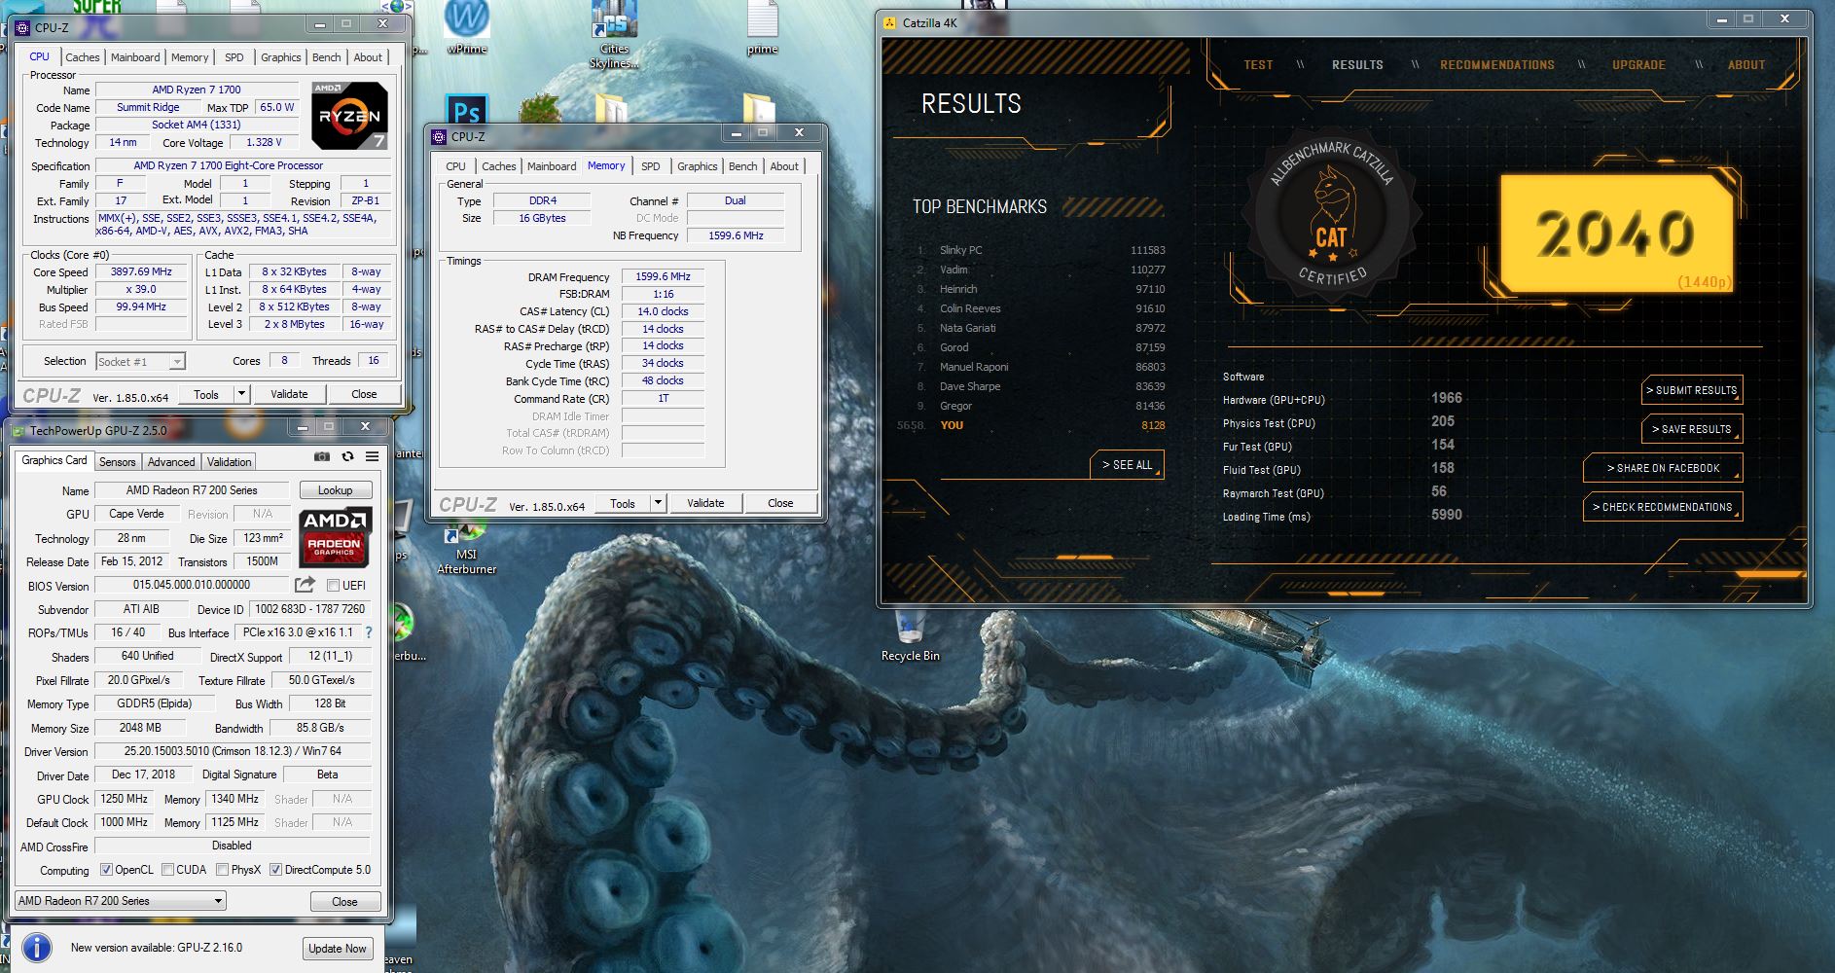Click GPU-Z Name field AMD Radeon R7
The image size is (1835, 973).
tap(192, 490)
